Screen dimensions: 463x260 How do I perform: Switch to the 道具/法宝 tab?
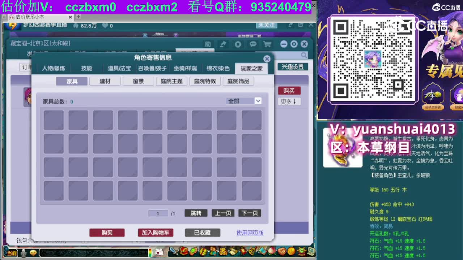(x=119, y=68)
